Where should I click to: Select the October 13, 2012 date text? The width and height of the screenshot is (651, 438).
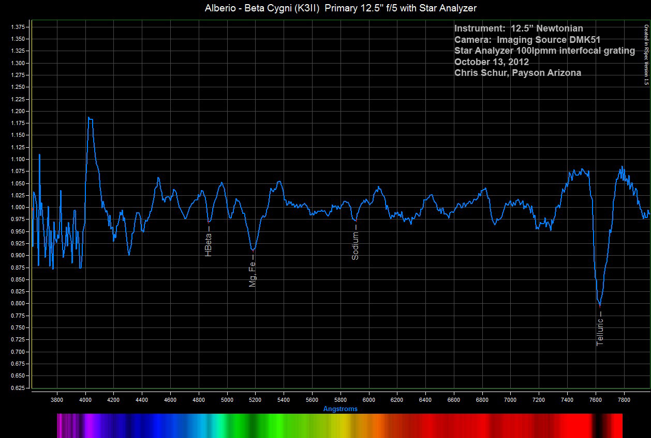492,62
